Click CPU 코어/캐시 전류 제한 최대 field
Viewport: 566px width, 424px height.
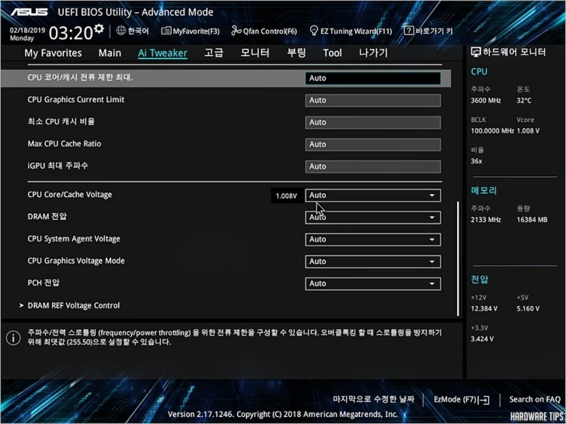(373, 78)
